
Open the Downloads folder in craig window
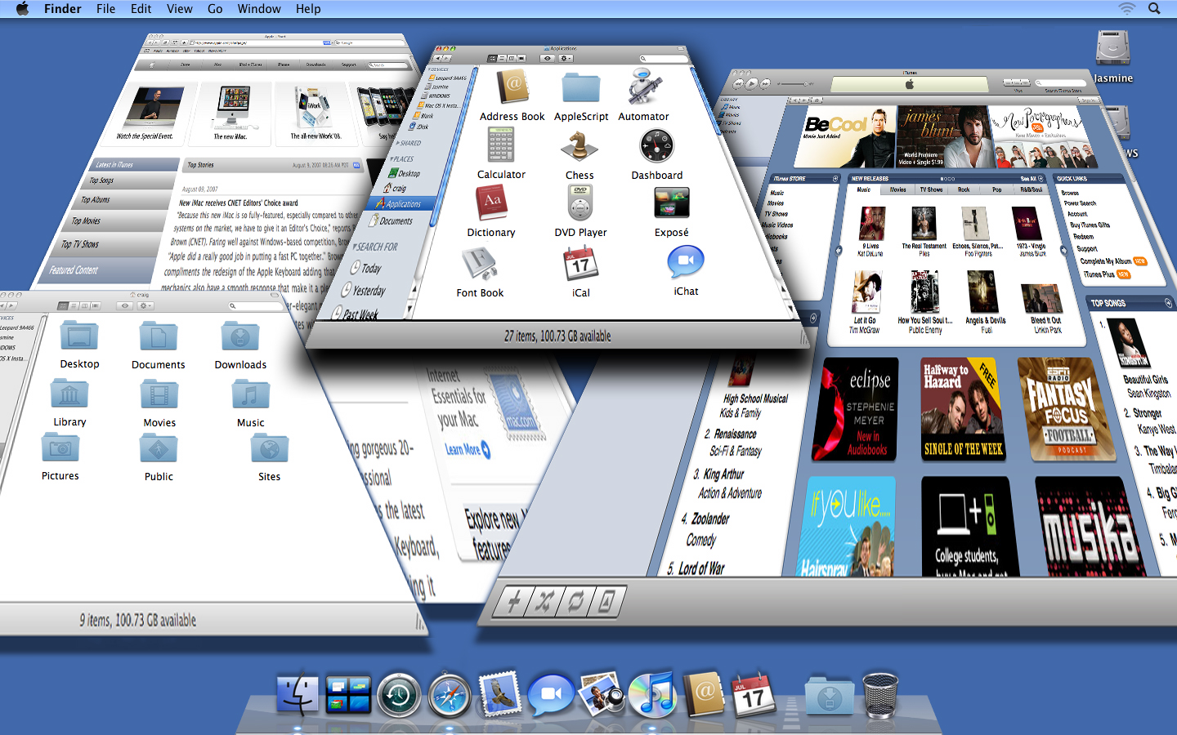tap(240, 336)
